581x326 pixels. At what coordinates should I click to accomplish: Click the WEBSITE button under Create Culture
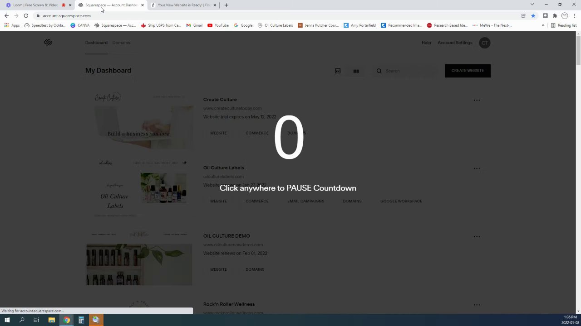[x=218, y=133]
